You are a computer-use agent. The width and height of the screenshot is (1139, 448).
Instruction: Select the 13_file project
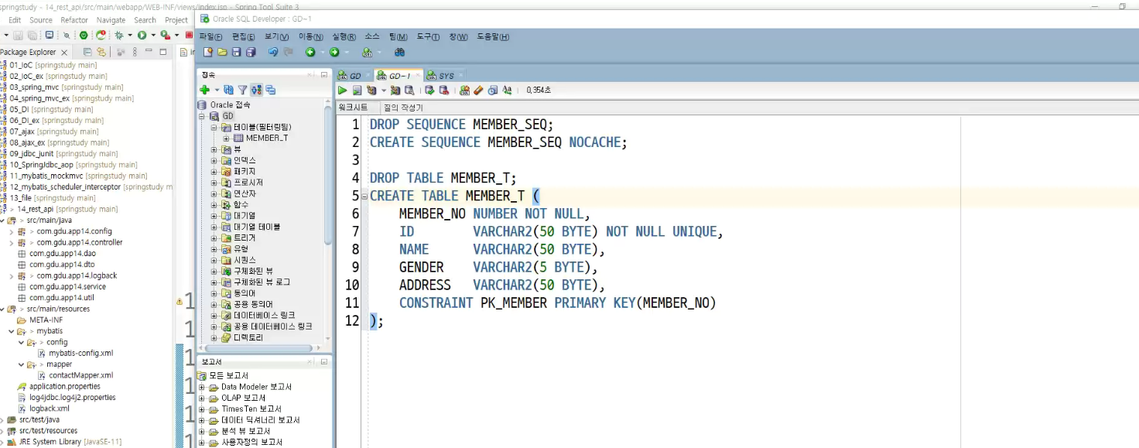(x=53, y=198)
